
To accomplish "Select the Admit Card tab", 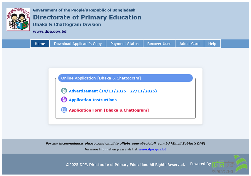I will pos(189,44).
